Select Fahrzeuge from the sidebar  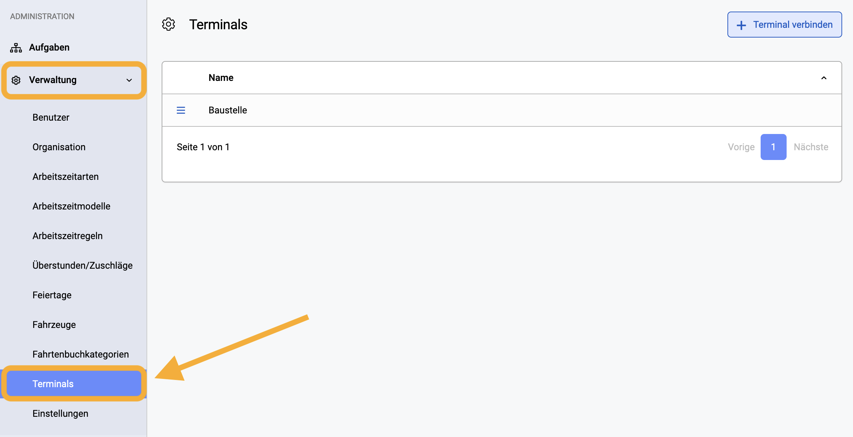[x=54, y=325]
